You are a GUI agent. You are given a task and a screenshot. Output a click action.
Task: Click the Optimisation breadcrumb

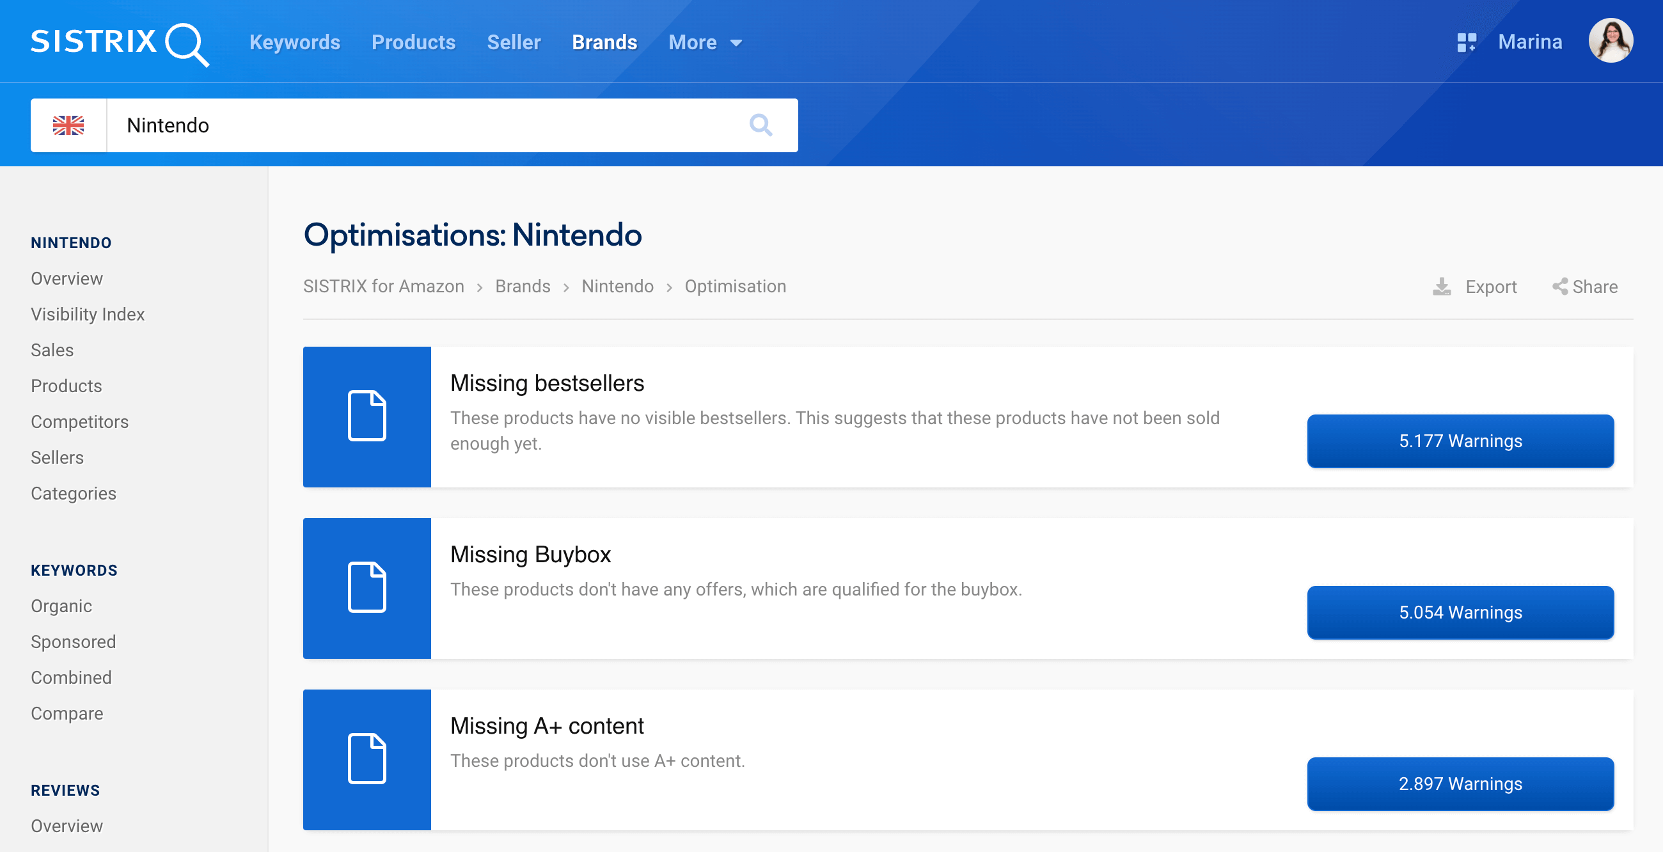click(x=736, y=286)
